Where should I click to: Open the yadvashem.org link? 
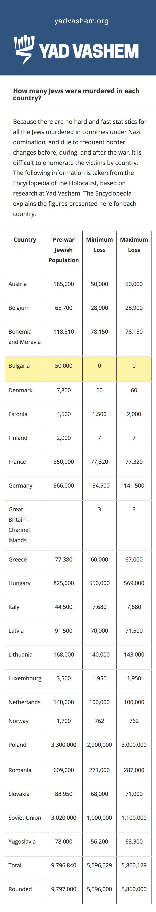point(81,21)
